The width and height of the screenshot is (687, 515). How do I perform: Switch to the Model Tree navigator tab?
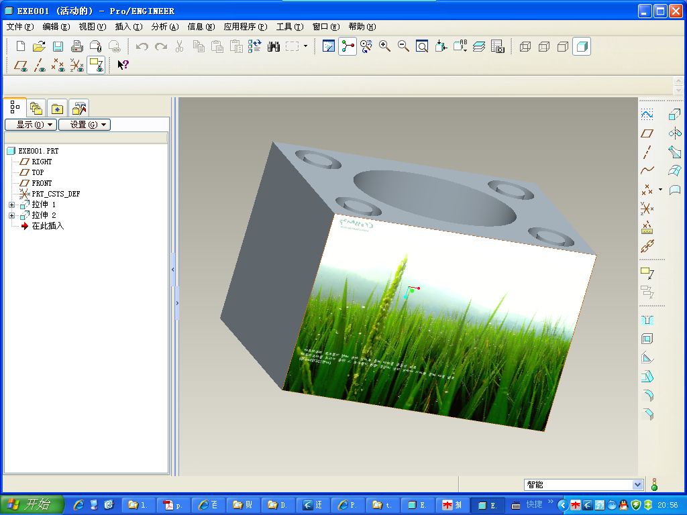[x=15, y=107]
